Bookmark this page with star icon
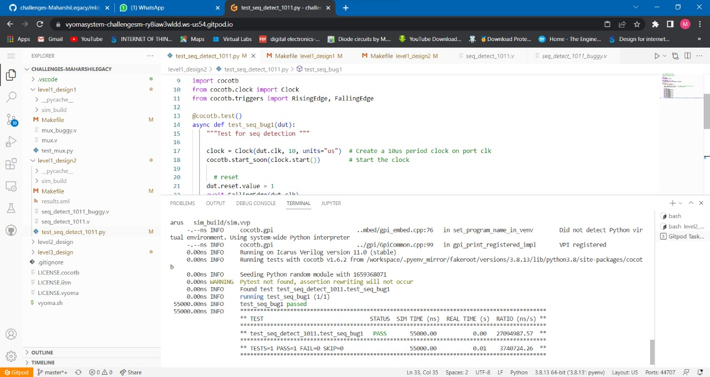 click(637, 24)
